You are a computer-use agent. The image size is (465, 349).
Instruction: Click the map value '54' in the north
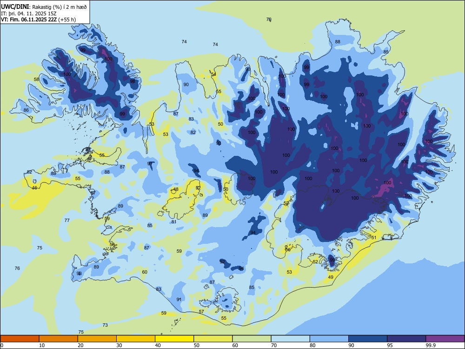click(x=213, y=74)
